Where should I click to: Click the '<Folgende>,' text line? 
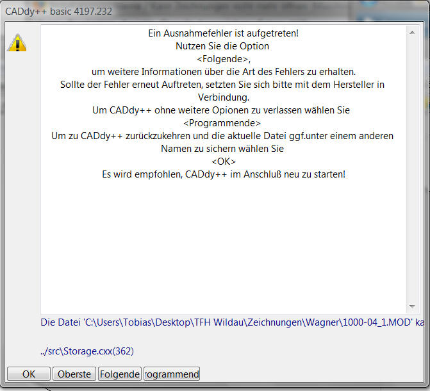click(x=224, y=59)
